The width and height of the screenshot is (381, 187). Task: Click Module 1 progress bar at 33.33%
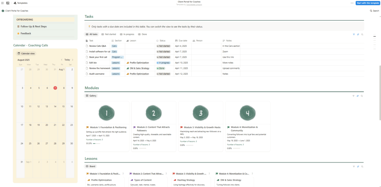tap(96, 143)
